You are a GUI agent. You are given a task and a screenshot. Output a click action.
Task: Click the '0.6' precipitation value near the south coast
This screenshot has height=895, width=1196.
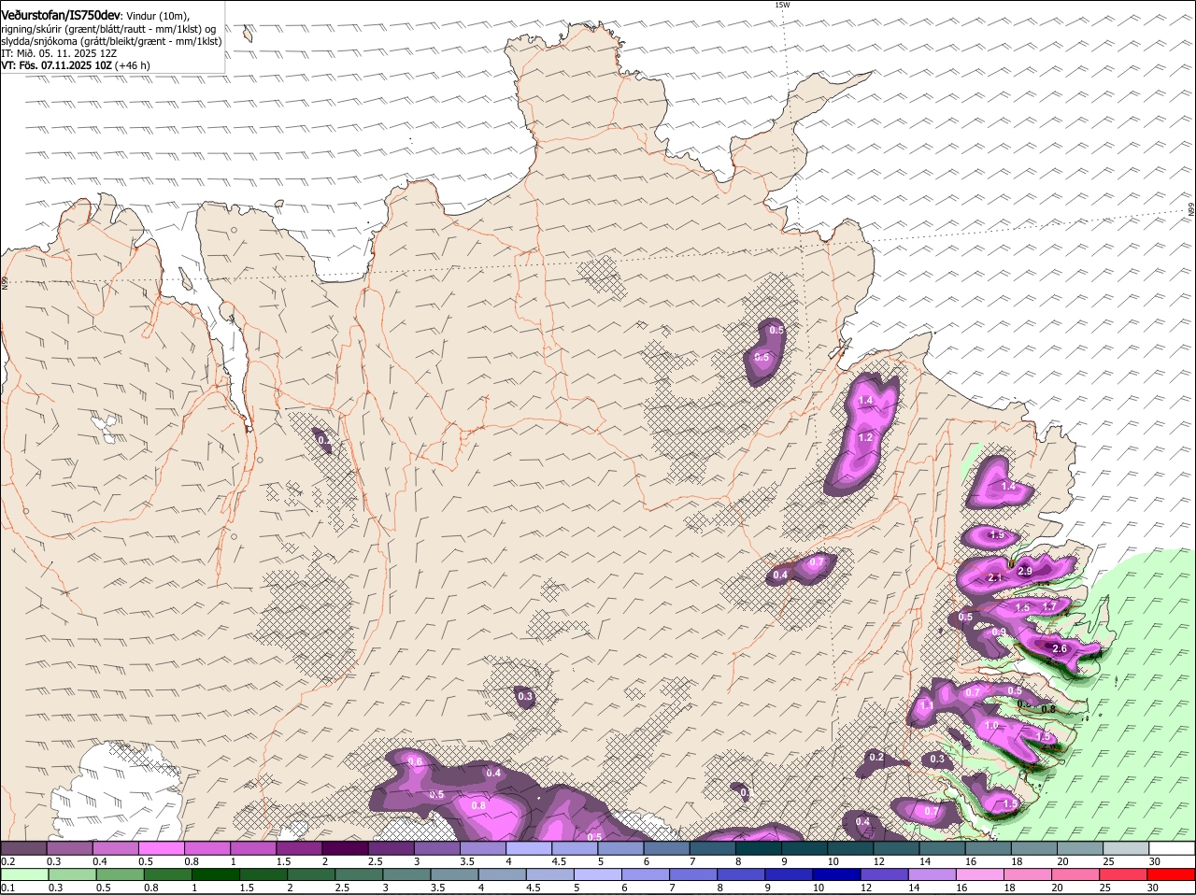click(415, 762)
